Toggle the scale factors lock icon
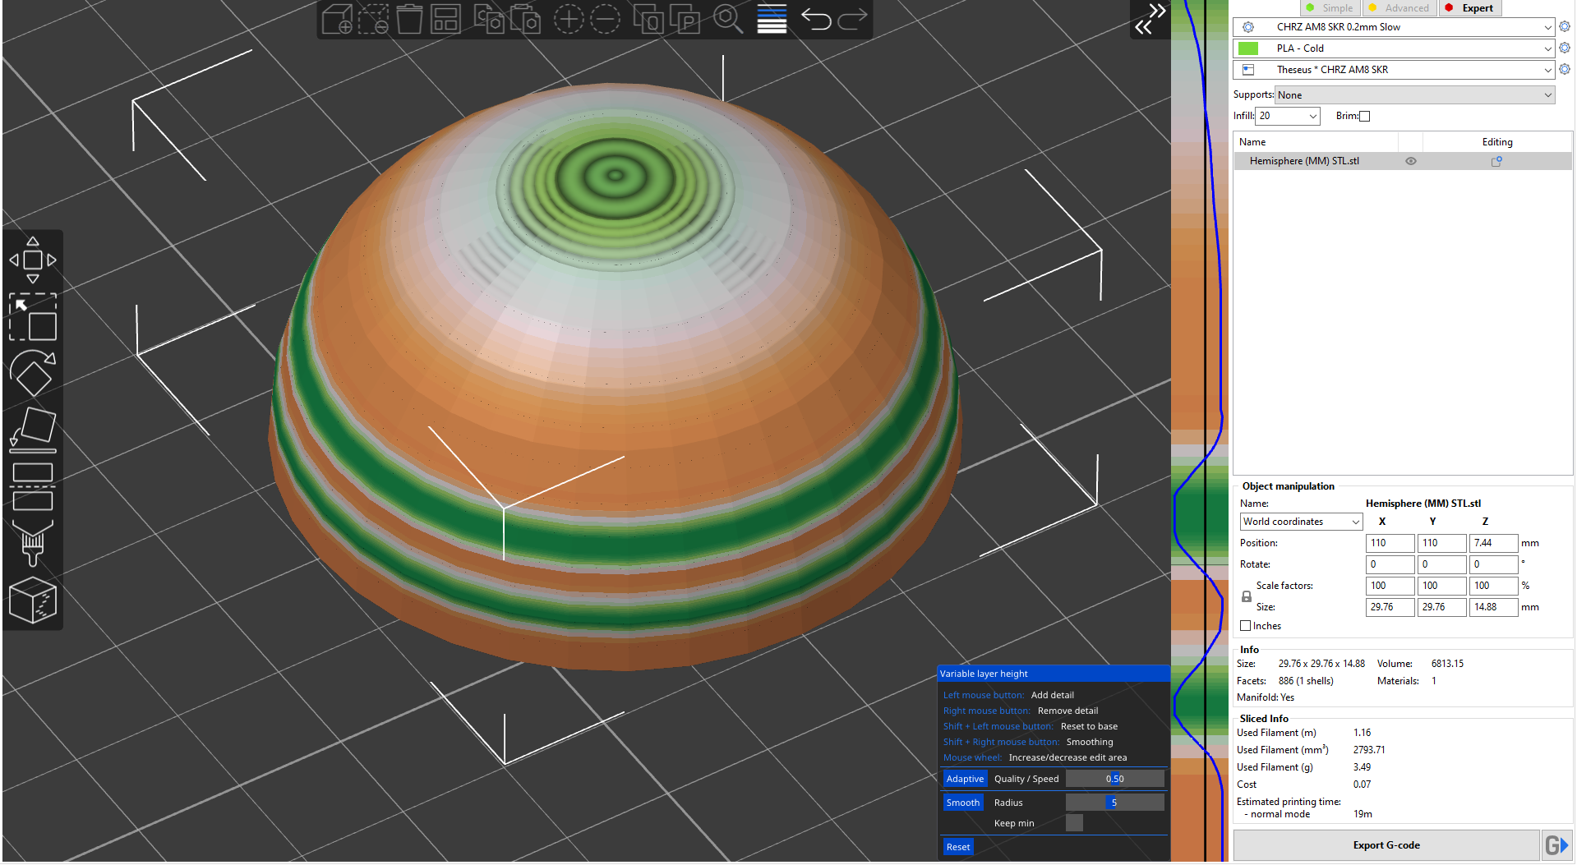1577x865 pixels. click(1247, 596)
